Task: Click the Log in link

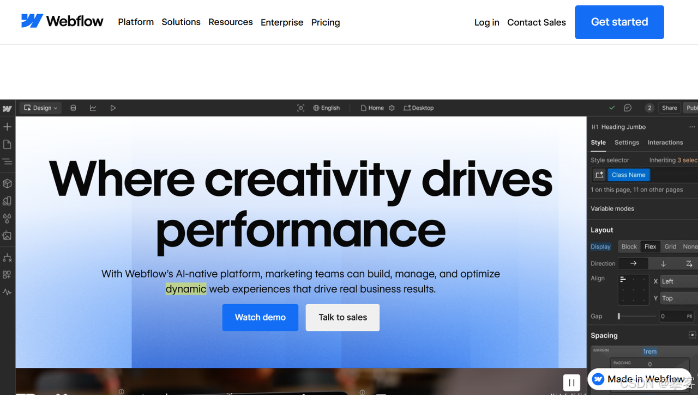Action: pyautogui.click(x=487, y=22)
